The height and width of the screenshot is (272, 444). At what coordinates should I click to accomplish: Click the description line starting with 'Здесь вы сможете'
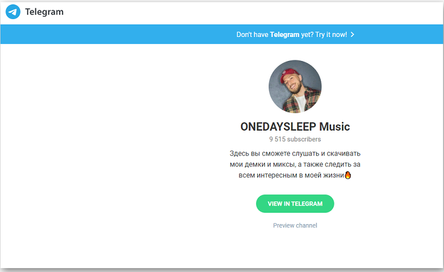295,153
